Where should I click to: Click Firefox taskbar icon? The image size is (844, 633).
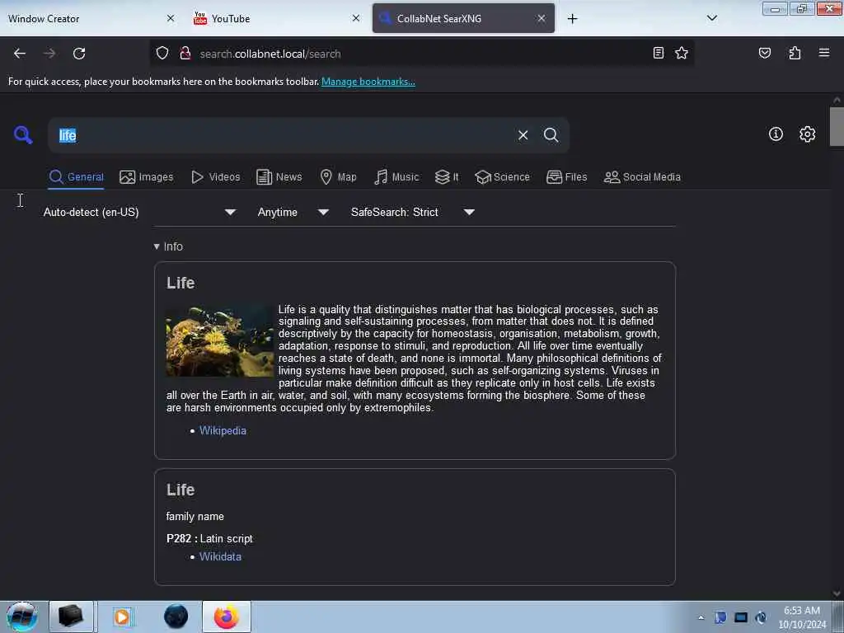227,617
